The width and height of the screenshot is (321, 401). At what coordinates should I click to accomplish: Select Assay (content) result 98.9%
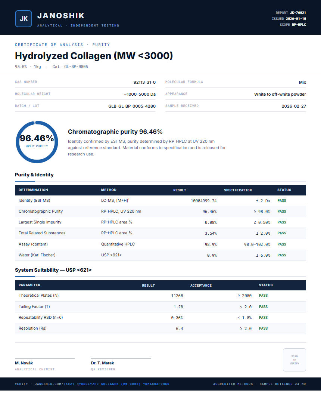211,244
